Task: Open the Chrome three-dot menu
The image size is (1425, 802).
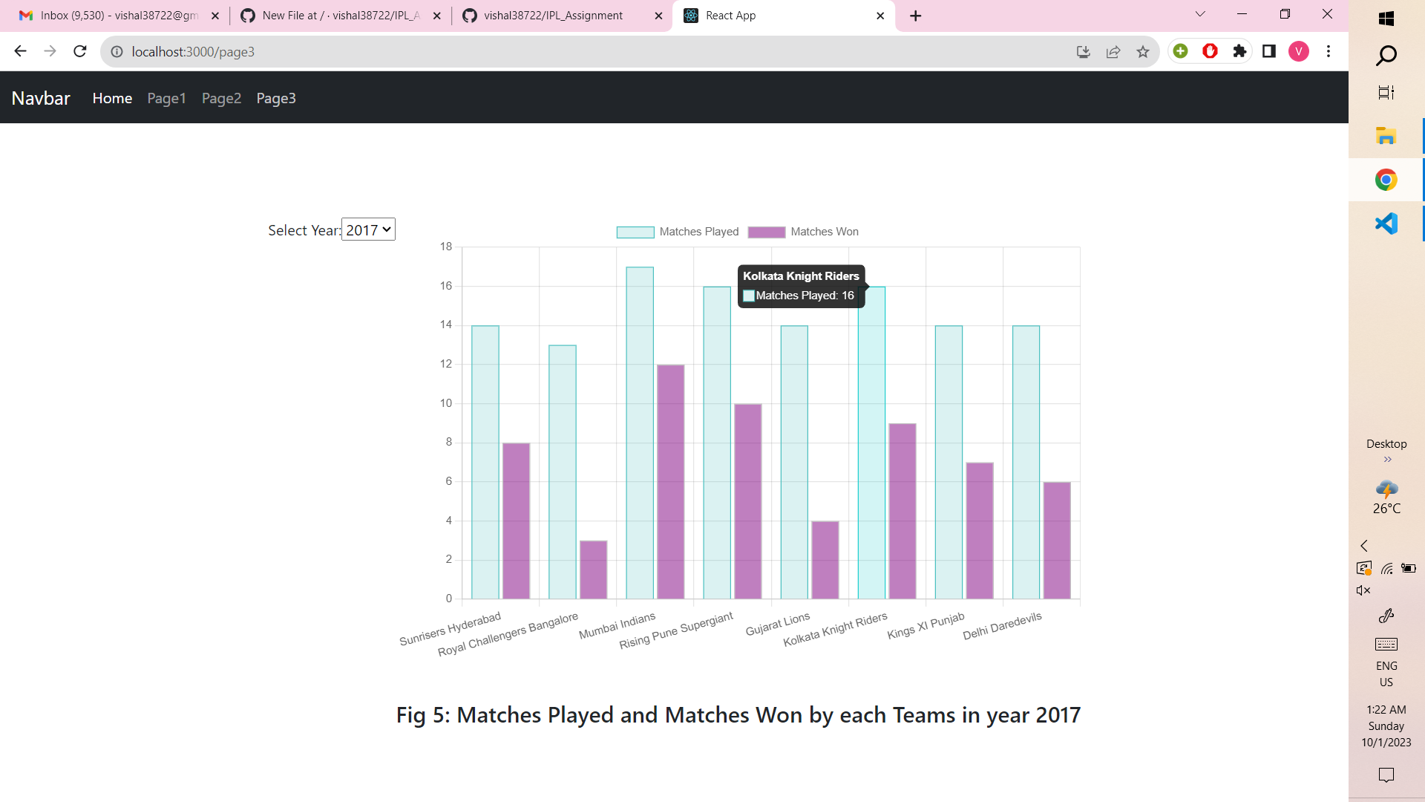Action: (x=1329, y=50)
